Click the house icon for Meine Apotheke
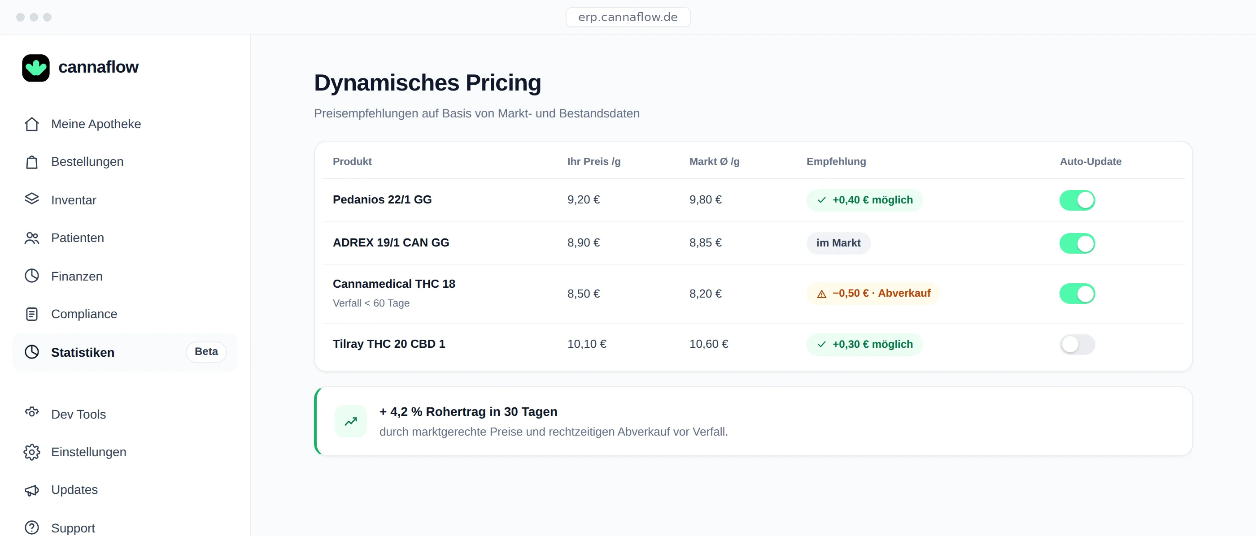 coord(32,124)
